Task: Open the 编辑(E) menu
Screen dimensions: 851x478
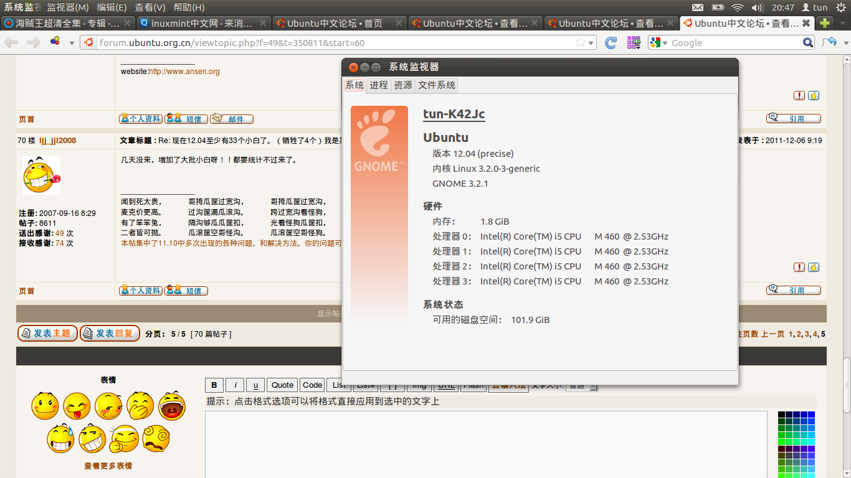Action: pos(112,7)
